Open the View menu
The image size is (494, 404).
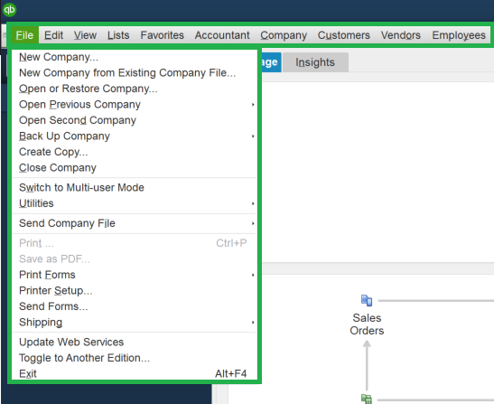[x=85, y=35]
